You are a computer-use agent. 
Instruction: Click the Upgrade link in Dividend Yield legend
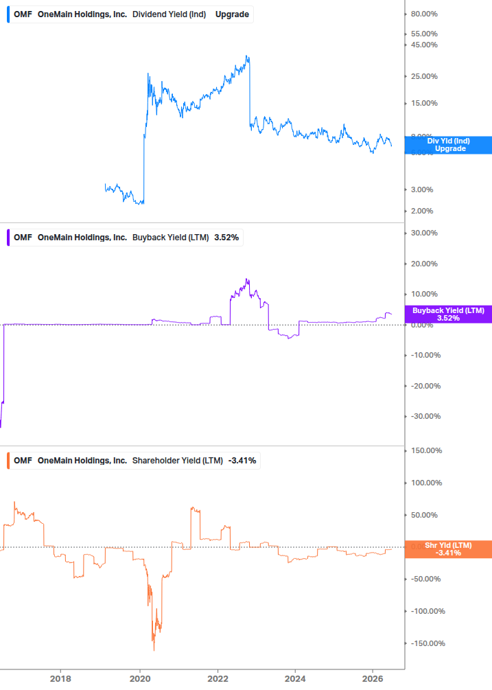232,14
